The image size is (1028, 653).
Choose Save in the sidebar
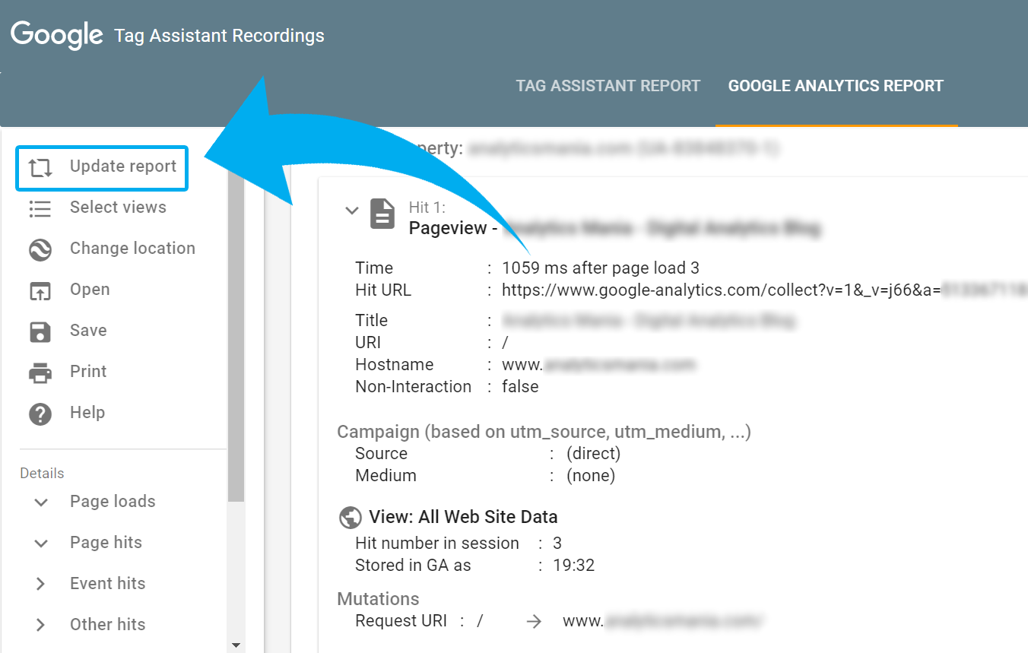[x=88, y=331]
